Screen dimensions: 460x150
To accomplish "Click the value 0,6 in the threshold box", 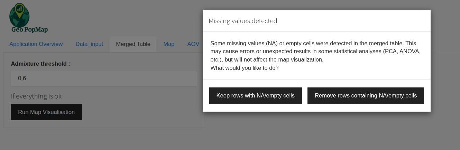I will 22,78.
